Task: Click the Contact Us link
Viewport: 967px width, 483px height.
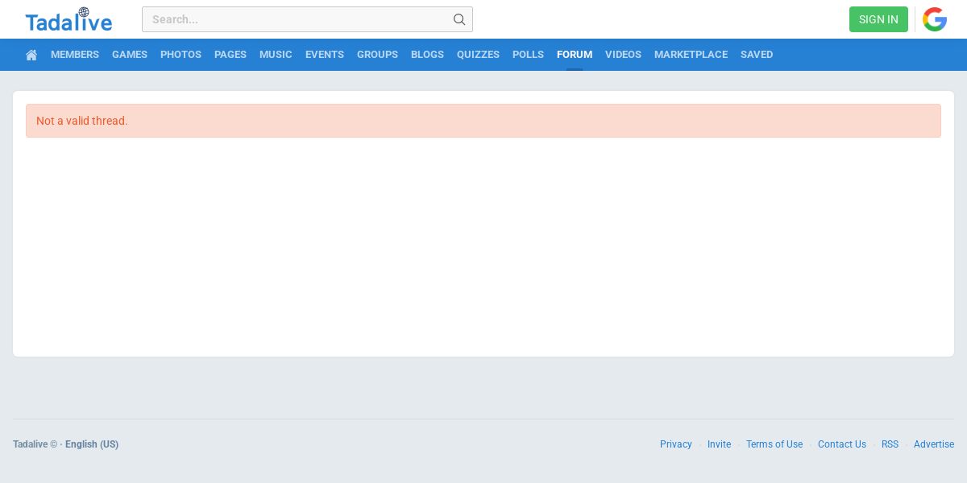Action: 842,444
